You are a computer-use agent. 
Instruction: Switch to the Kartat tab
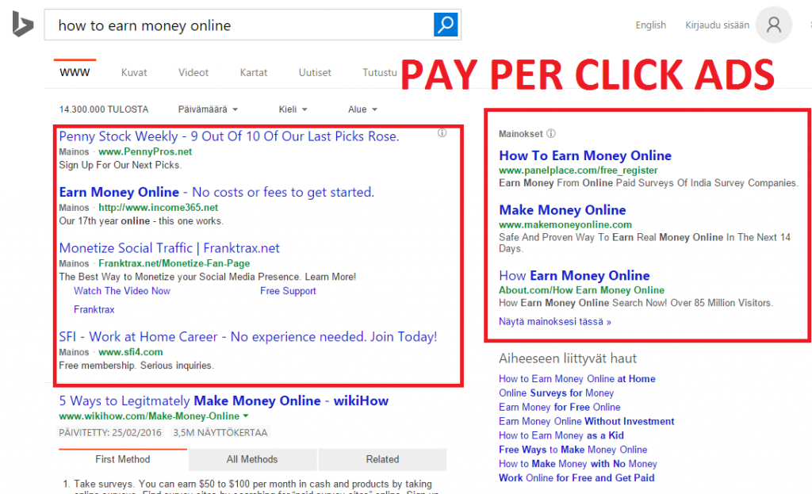253,72
